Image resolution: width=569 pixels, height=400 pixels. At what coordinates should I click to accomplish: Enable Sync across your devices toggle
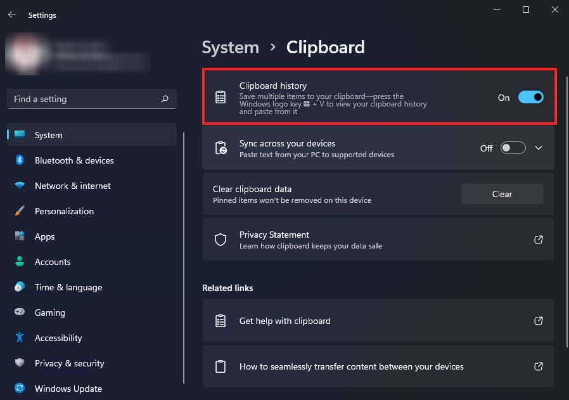pyautogui.click(x=513, y=148)
